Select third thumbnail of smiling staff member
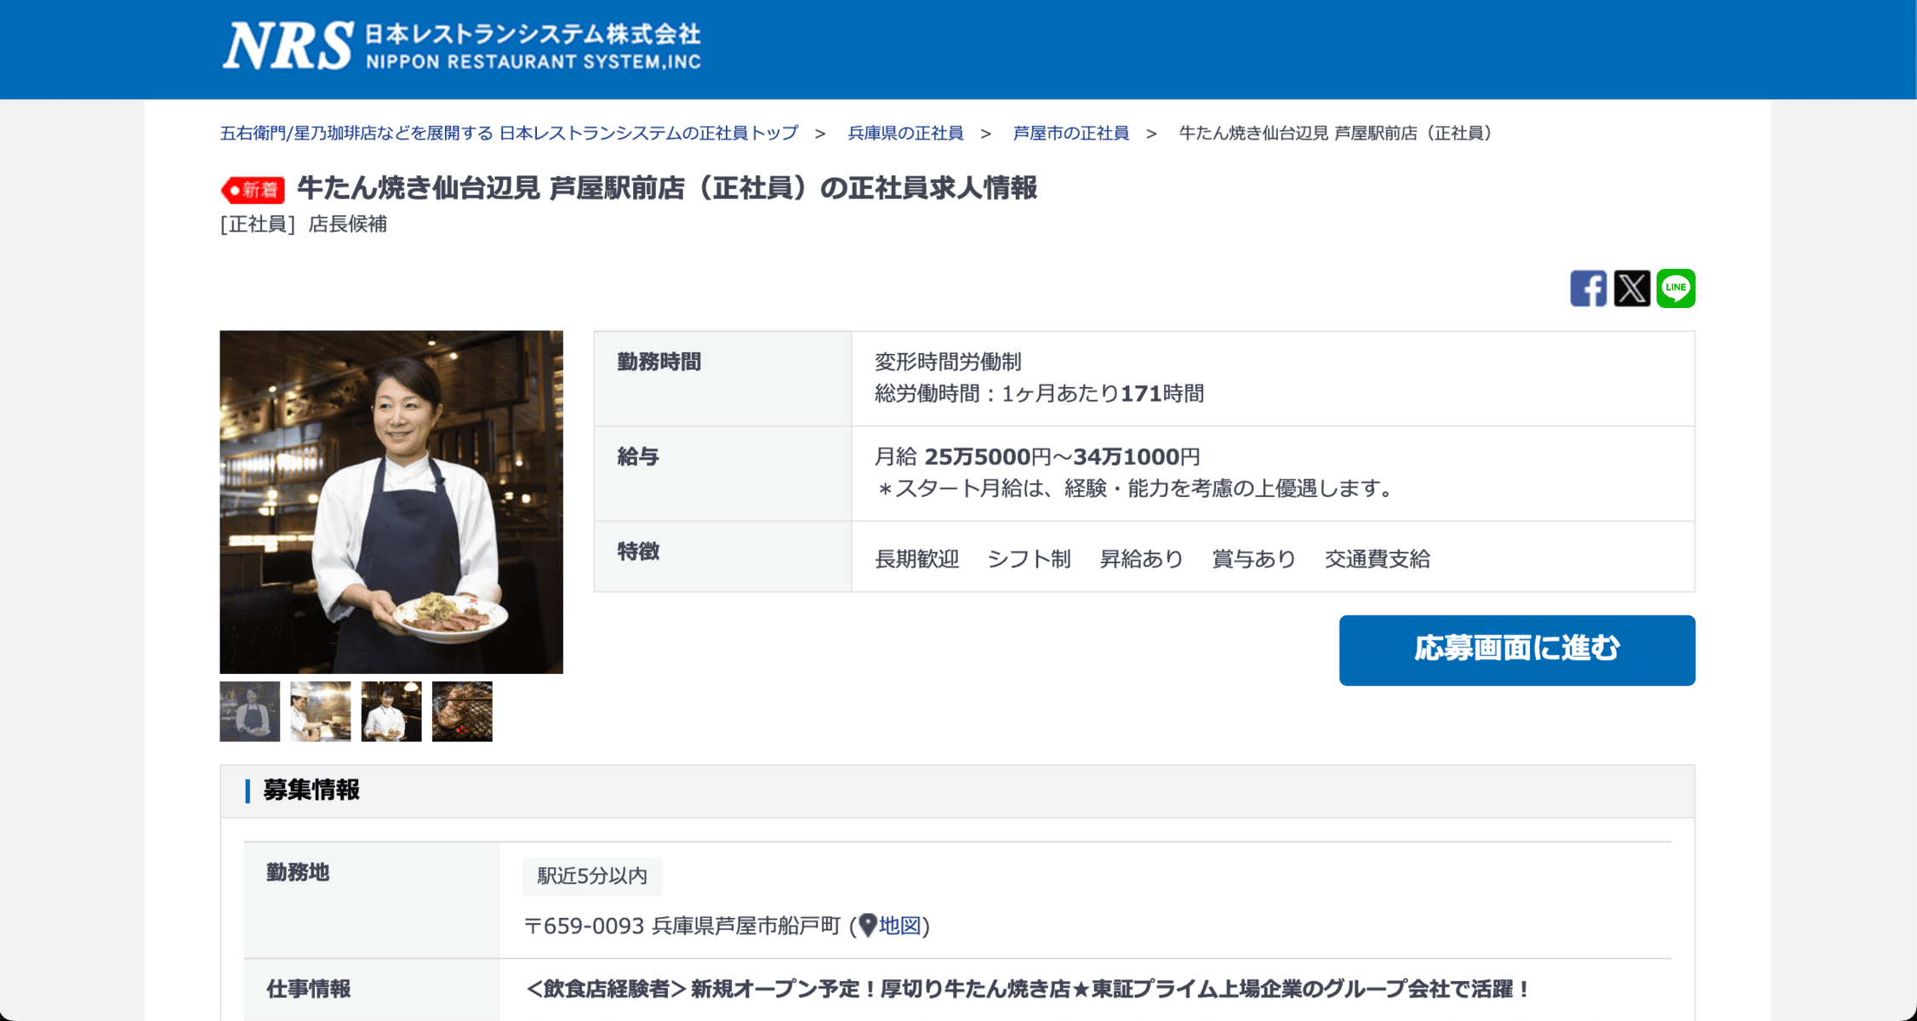The height and width of the screenshot is (1021, 1917). 391,711
